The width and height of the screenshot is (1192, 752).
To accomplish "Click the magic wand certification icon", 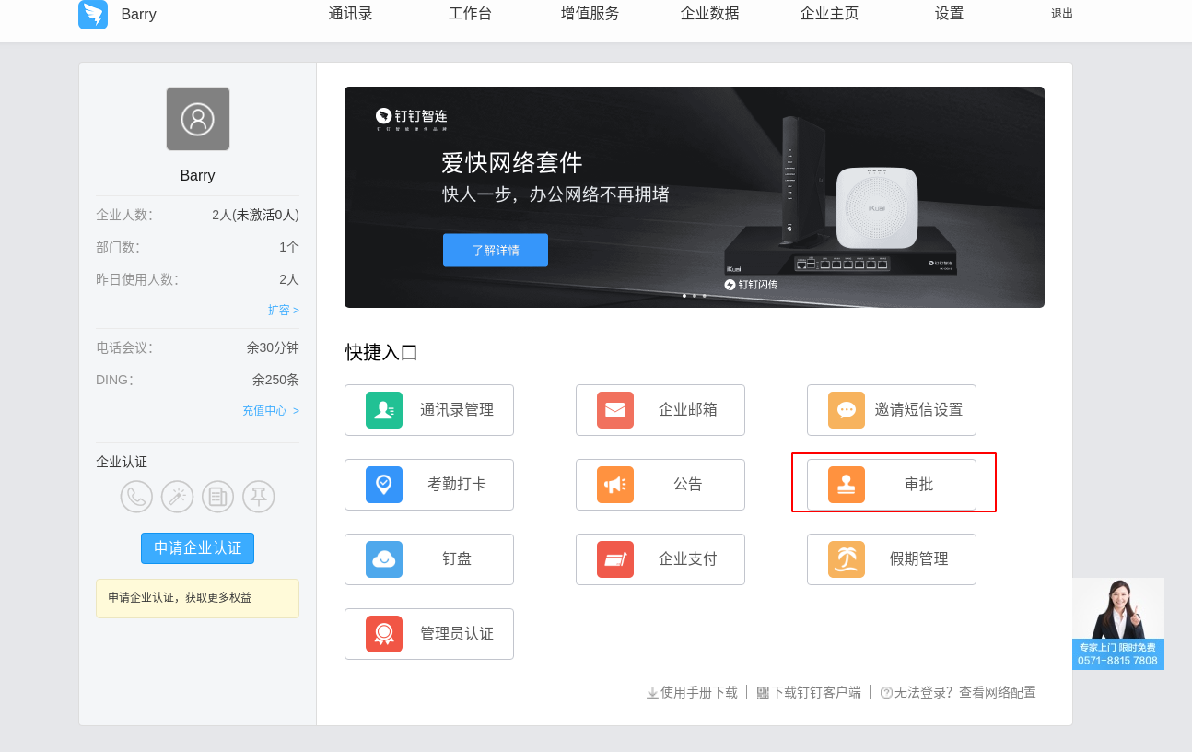I will point(178,497).
